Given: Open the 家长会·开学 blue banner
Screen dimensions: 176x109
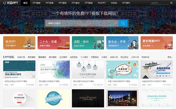Looking at the screenshot, I should click(122, 43).
